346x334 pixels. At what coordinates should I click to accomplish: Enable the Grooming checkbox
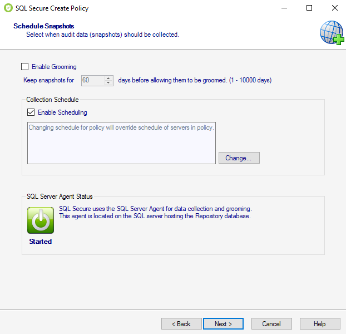pyautogui.click(x=24, y=66)
